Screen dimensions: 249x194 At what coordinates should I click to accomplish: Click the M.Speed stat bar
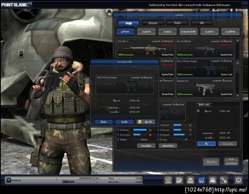click(180, 135)
